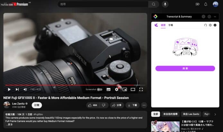Image resolution: width=223 pixels, height=132 pixels.
Task: Toggle the Screenshot switch in player
Action: (x=100, y=89)
